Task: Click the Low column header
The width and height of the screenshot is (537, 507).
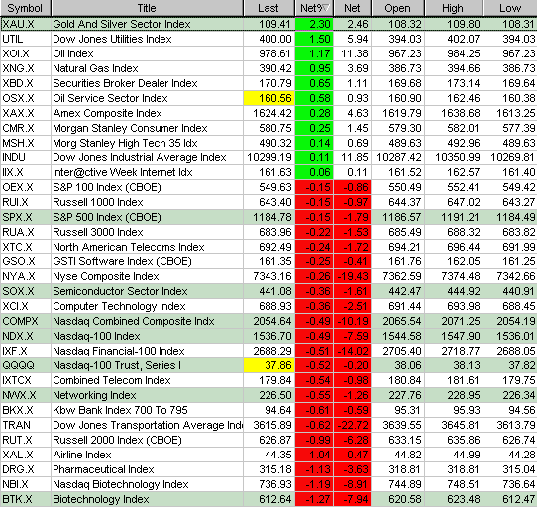Action: pyautogui.click(x=510, y=8)
